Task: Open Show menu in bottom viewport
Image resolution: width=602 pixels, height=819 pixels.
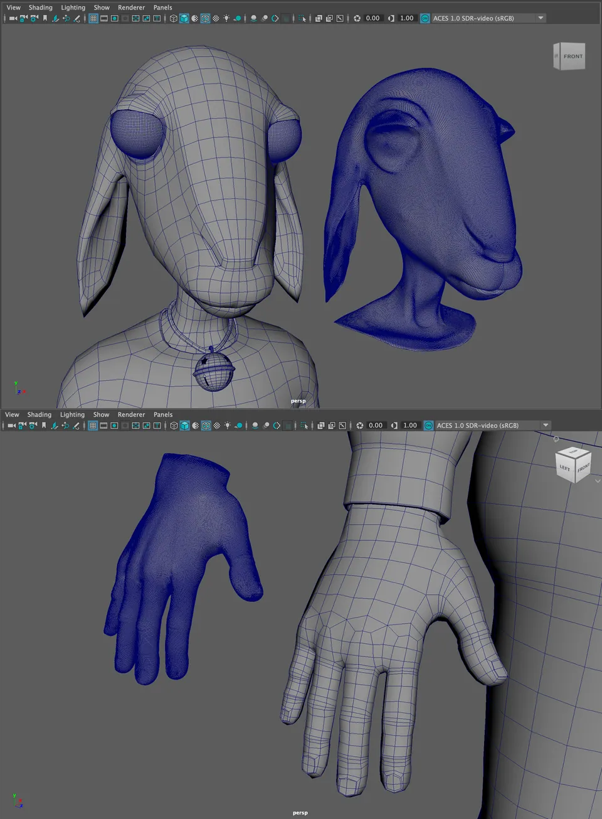Action: [x=101, y=415]
